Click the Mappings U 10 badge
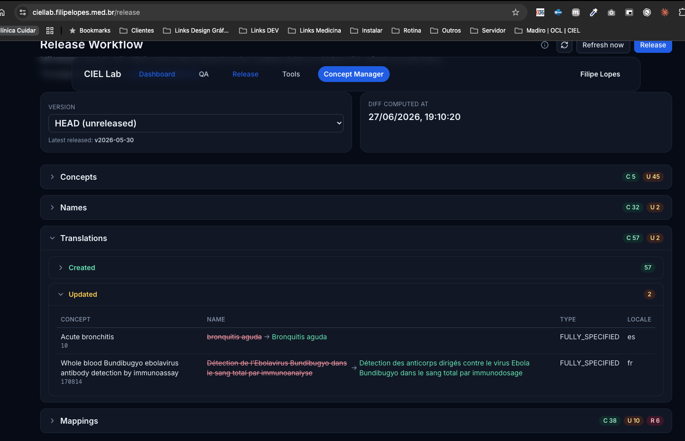Viewport: 685px width, 441px height. [633, 421]
